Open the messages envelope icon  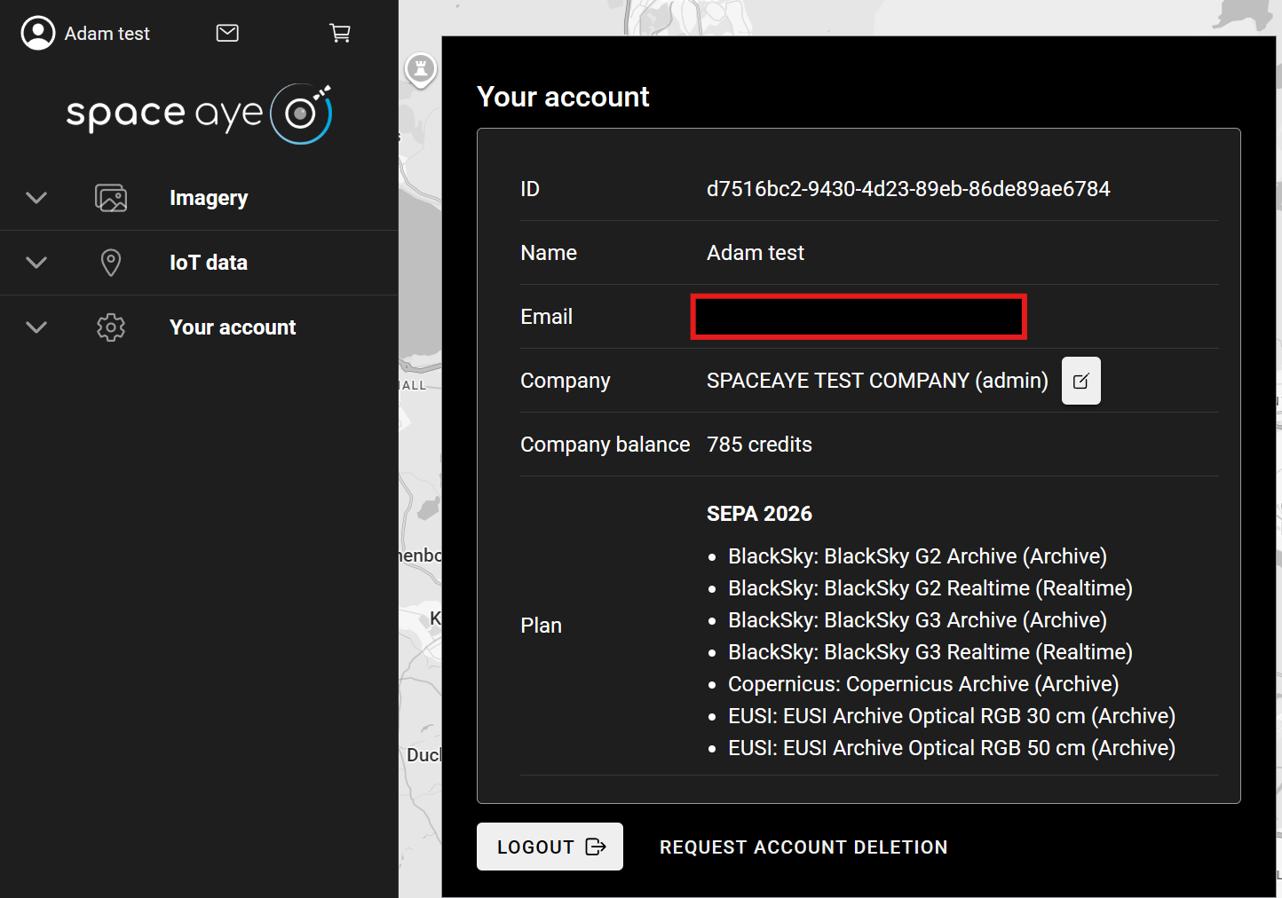[227, 33]
